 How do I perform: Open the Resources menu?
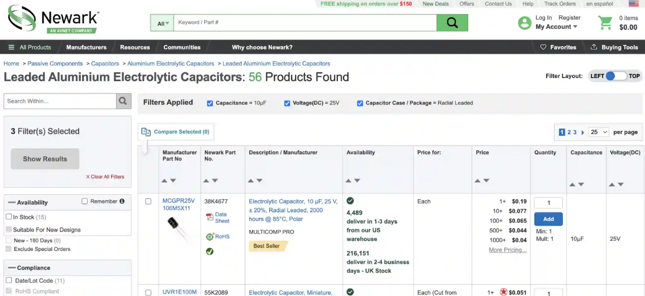(x=135, y=47)
